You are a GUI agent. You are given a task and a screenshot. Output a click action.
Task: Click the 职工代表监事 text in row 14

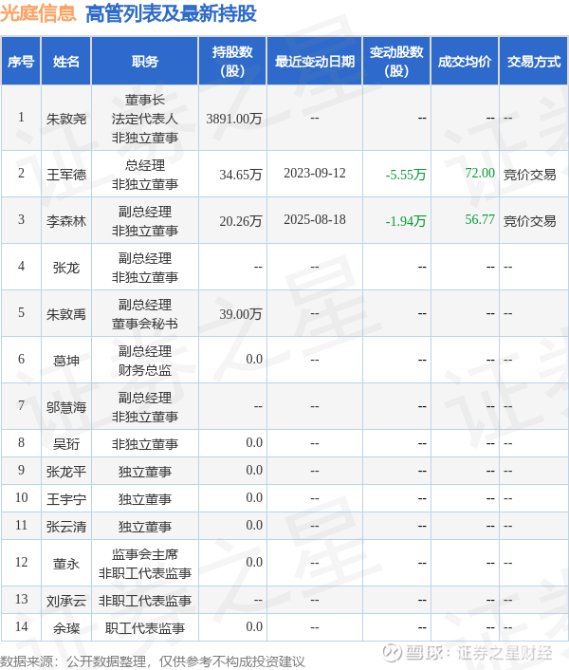145,628
